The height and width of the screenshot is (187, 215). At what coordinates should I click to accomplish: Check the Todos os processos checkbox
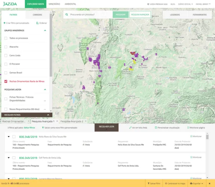point(6,38)
